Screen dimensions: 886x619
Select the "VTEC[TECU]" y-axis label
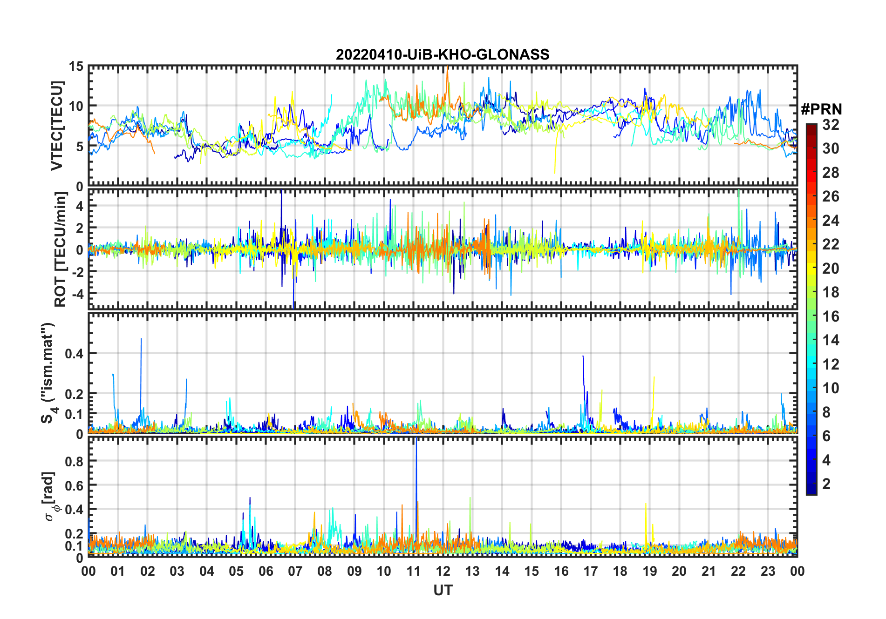pyautogui.click(x=57, y=126)
